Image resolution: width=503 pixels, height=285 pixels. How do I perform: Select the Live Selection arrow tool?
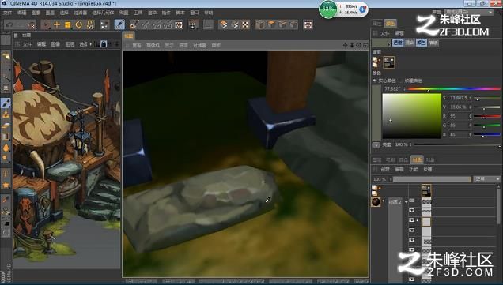click(x=46, y=24)
